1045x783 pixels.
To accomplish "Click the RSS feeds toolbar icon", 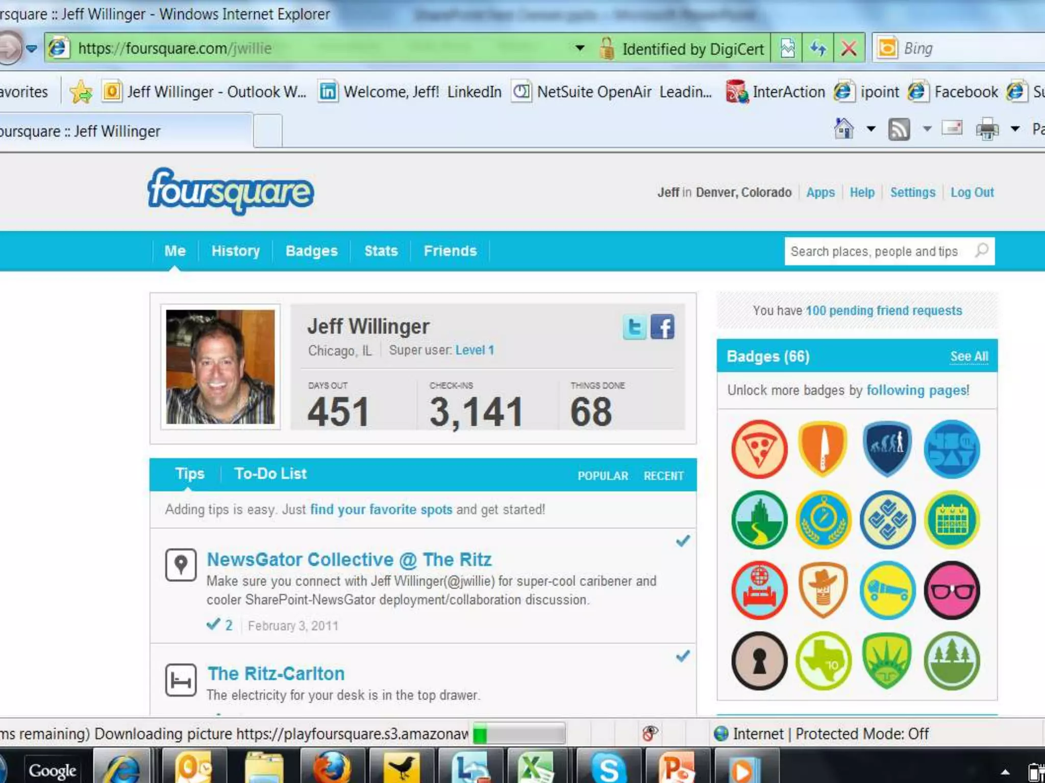I will [x=899, y=129].
